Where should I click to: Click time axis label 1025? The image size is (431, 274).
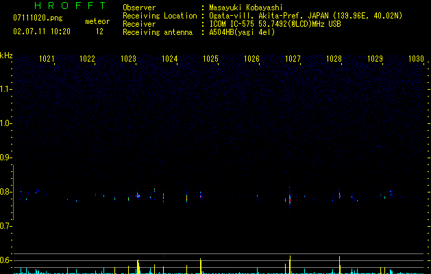[210, 59]
